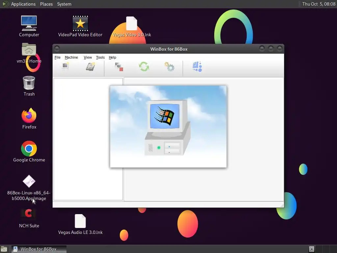Click the WinBox splash screen image
This screenshot has width=337, height=253.
coord(168,126)
